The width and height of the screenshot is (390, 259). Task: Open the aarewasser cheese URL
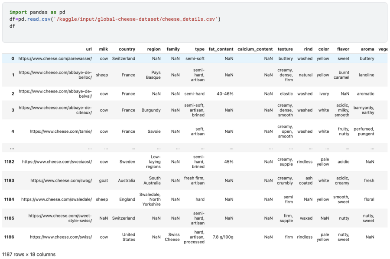click(x=55, y=58)
